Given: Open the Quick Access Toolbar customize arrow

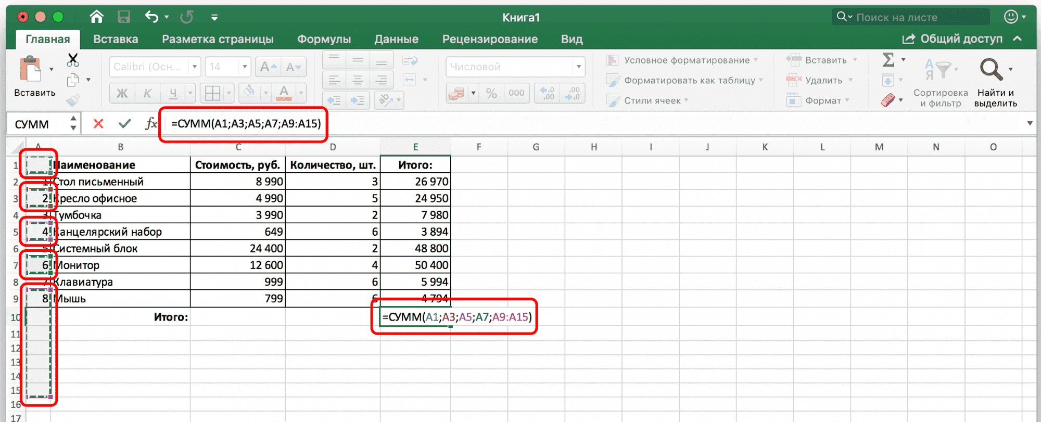Looking at the screenshot, I should 214,17.
